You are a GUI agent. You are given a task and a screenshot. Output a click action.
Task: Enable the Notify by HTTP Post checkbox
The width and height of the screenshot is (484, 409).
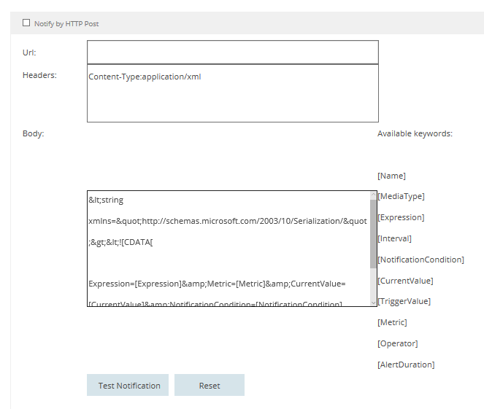click(26, 23)
